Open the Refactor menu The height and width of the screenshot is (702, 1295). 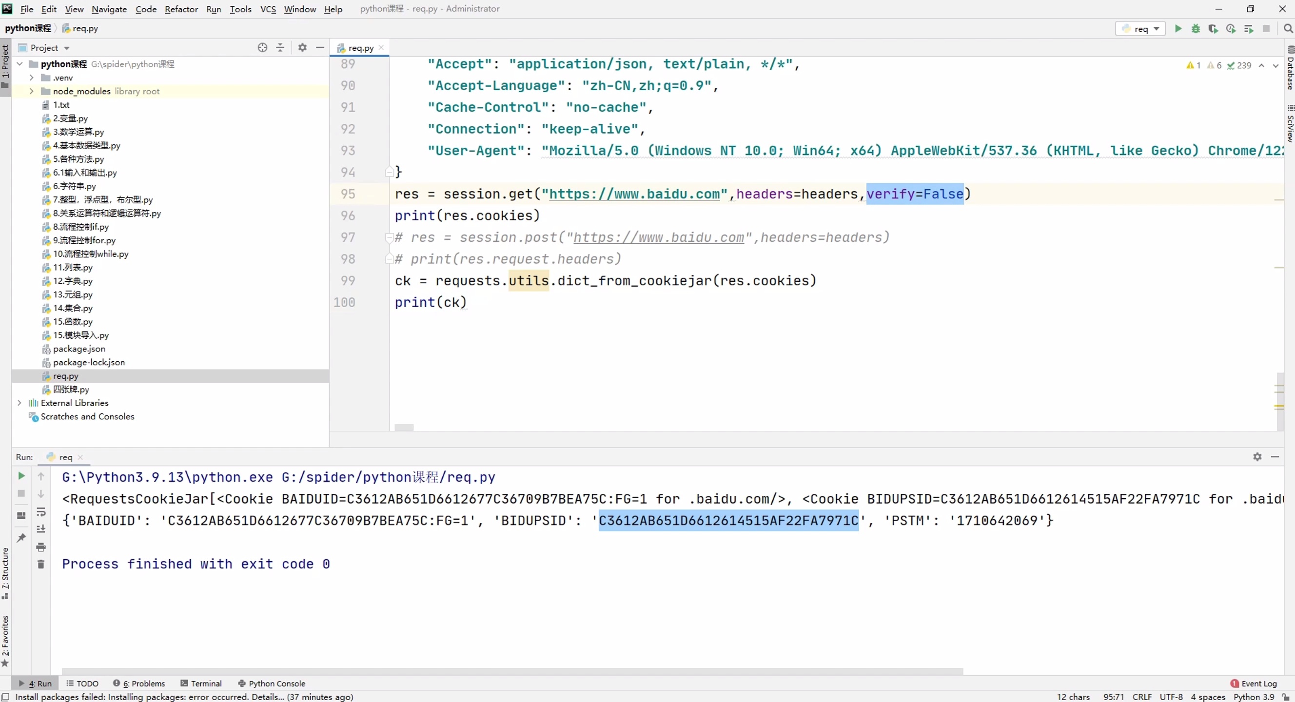181,9
